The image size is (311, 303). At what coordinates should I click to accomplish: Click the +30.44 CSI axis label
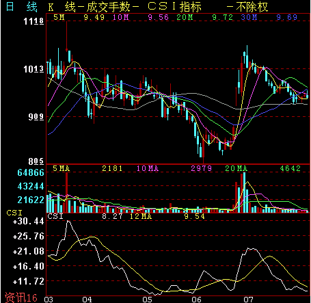coord(28,221)
